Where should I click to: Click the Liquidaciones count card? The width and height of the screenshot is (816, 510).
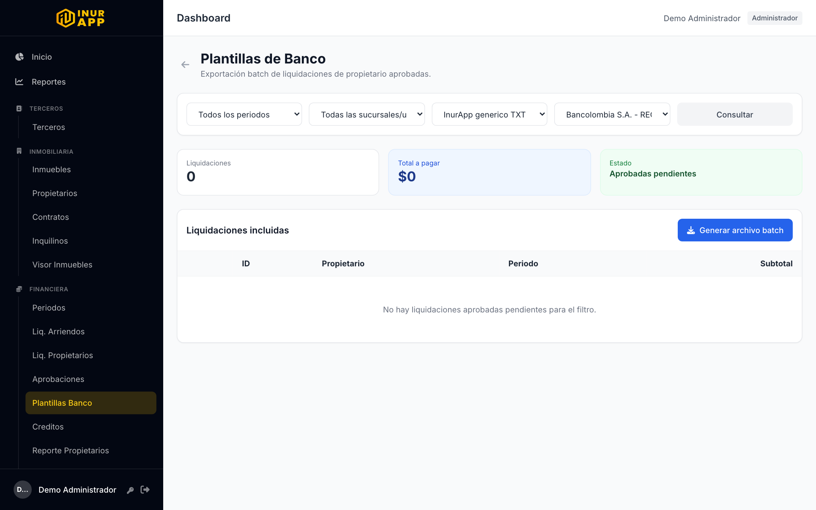[x=278, y=172]
